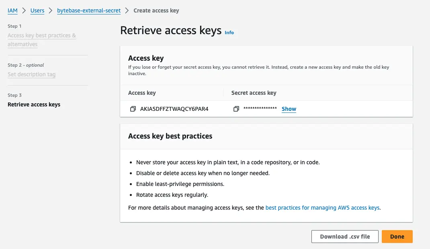Click the masked secret key asterisks
Image resolution: width=430 pixels, height=249 pixels.
(260, 108)
